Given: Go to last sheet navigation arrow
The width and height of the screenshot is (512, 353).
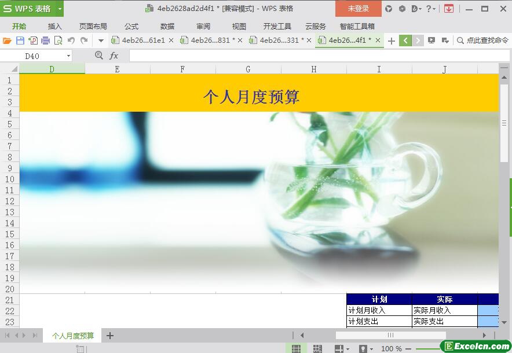Looking at the screenshot, I should 35,336.
